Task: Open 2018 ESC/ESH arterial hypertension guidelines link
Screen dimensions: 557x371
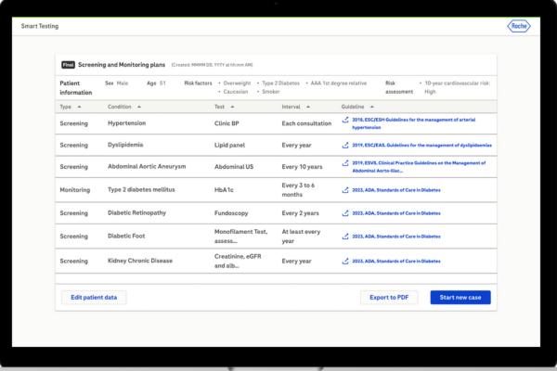Action: coord(413,123)
